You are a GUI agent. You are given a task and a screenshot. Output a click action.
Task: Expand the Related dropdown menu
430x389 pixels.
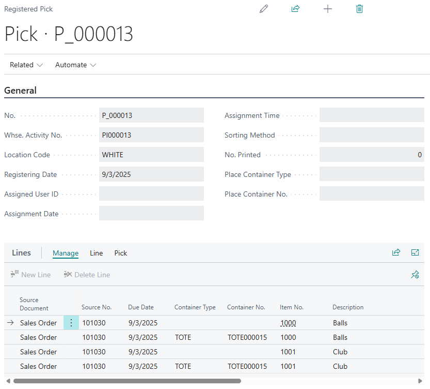26,65
